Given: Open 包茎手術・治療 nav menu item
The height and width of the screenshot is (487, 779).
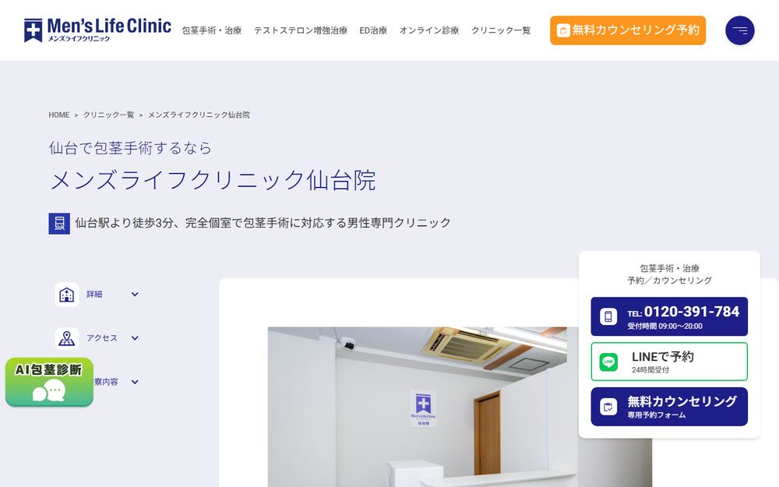Looking at the screenshot, I should click(x=212, y=30).
